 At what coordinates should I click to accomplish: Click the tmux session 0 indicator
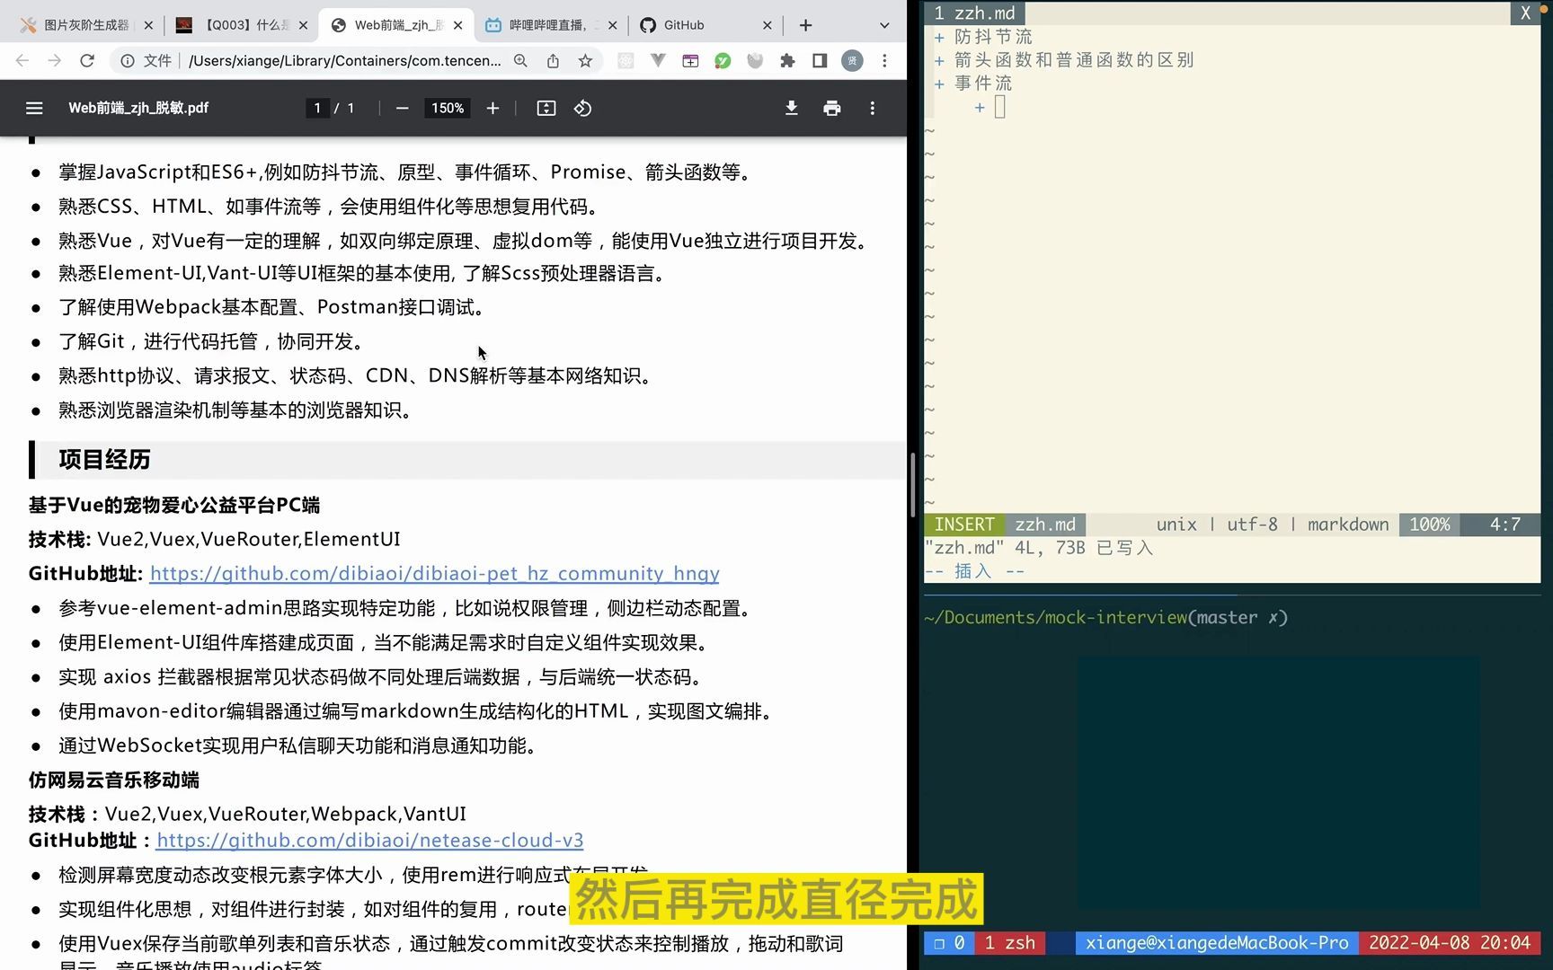[949, 943]
